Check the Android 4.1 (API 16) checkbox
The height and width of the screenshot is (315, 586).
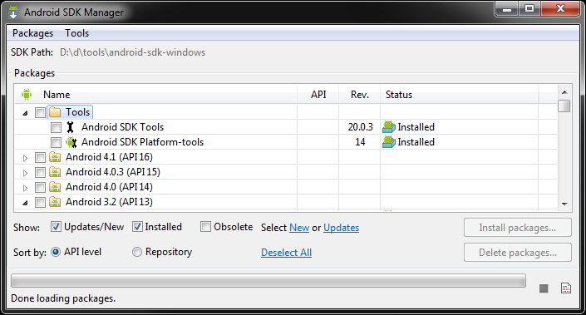coord(40,157)
